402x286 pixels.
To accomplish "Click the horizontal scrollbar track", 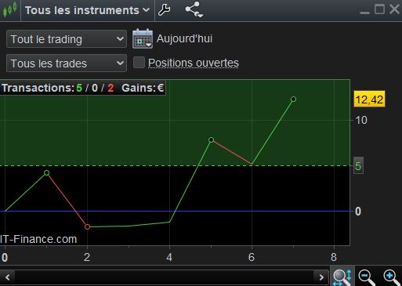I will [x=165, y=277].
